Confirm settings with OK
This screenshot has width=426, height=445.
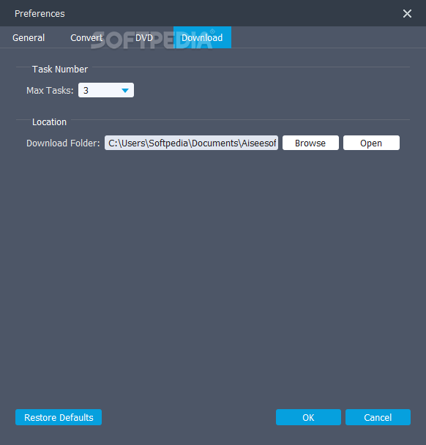click(308, 417)
